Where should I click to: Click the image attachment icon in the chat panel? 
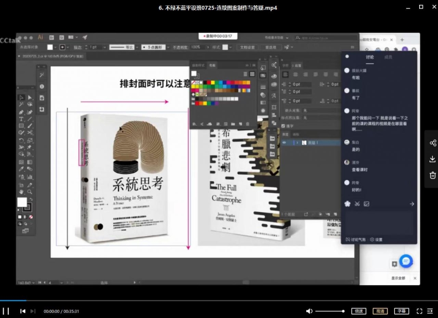click(x=367, y=204)
